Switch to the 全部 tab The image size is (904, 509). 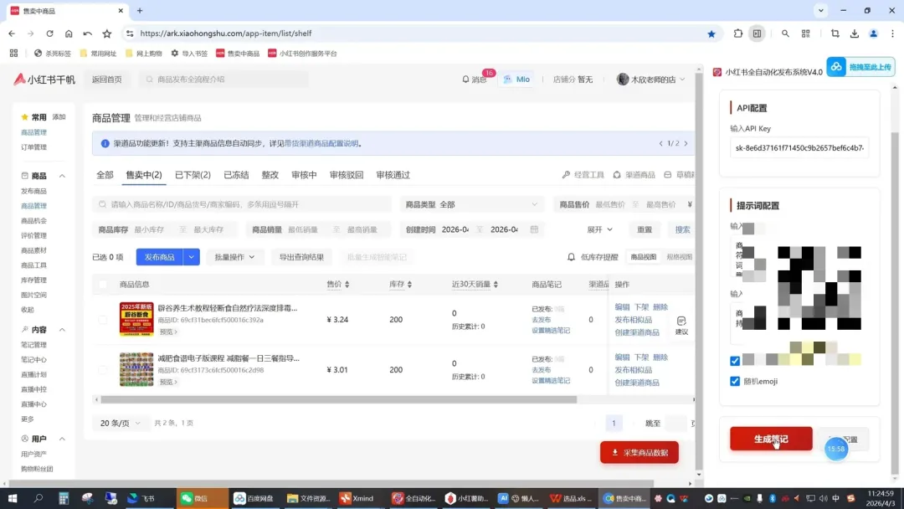tap(105, 175)
